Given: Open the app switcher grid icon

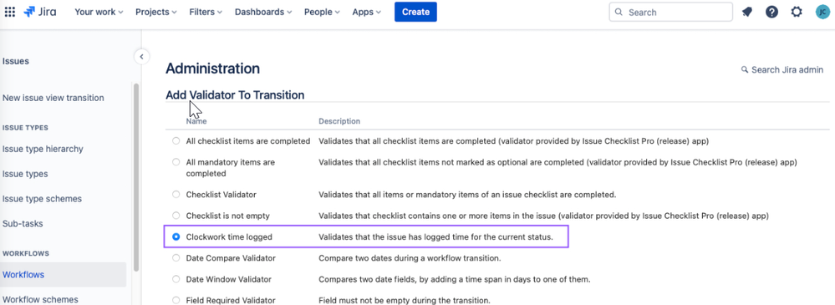Looking at the screenshot, I should [10, 12].
